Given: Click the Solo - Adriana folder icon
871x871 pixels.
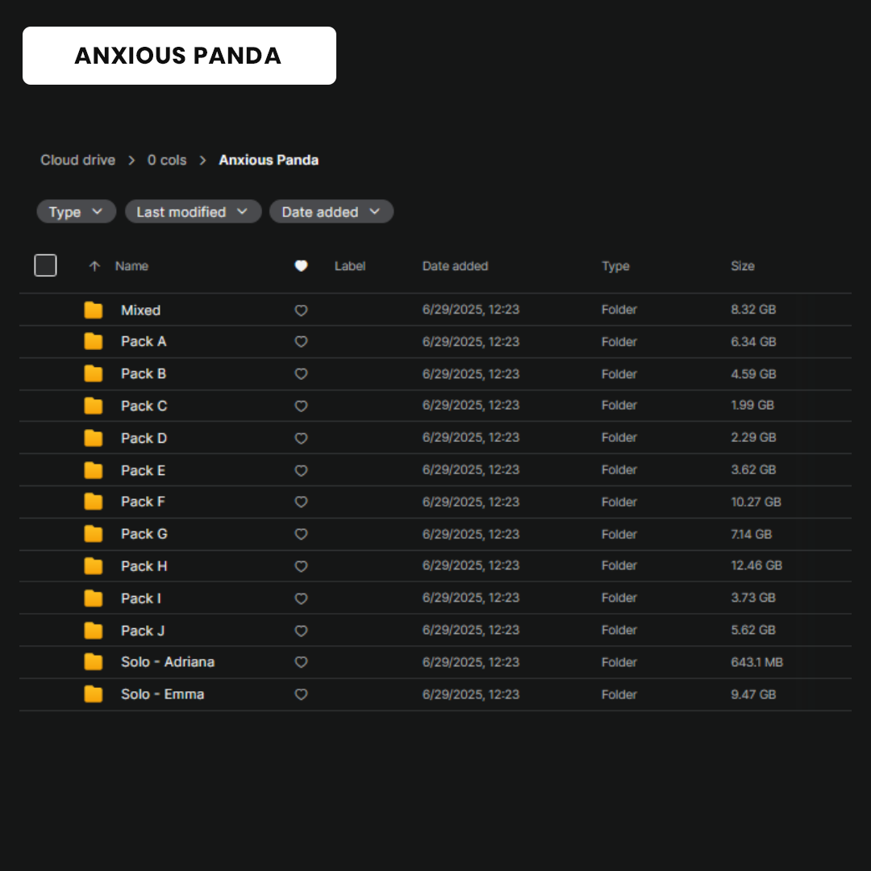Looking at the screenshot, I should coord(94,662).
